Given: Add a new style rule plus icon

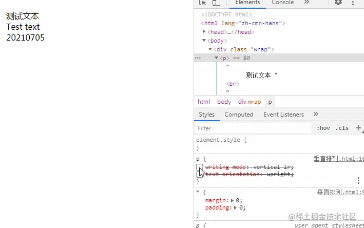Looking at the screenshot, I should click(x=358, y=128).
